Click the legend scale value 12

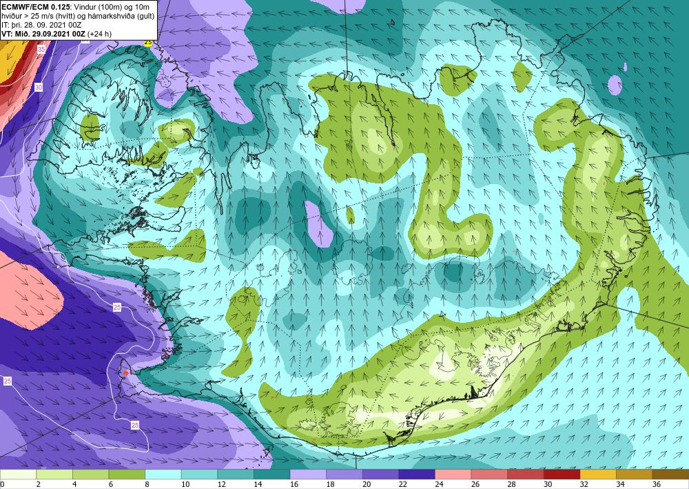pos(221,485)
